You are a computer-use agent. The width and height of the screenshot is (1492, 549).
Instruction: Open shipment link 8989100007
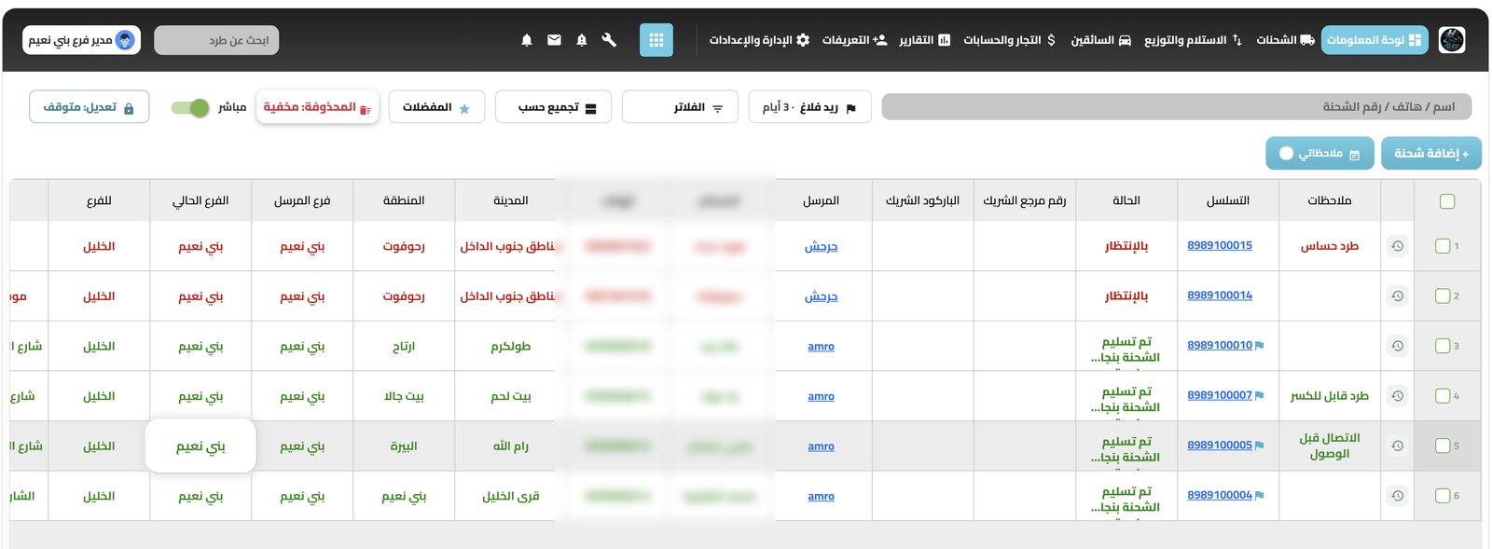coord(1220,396)
